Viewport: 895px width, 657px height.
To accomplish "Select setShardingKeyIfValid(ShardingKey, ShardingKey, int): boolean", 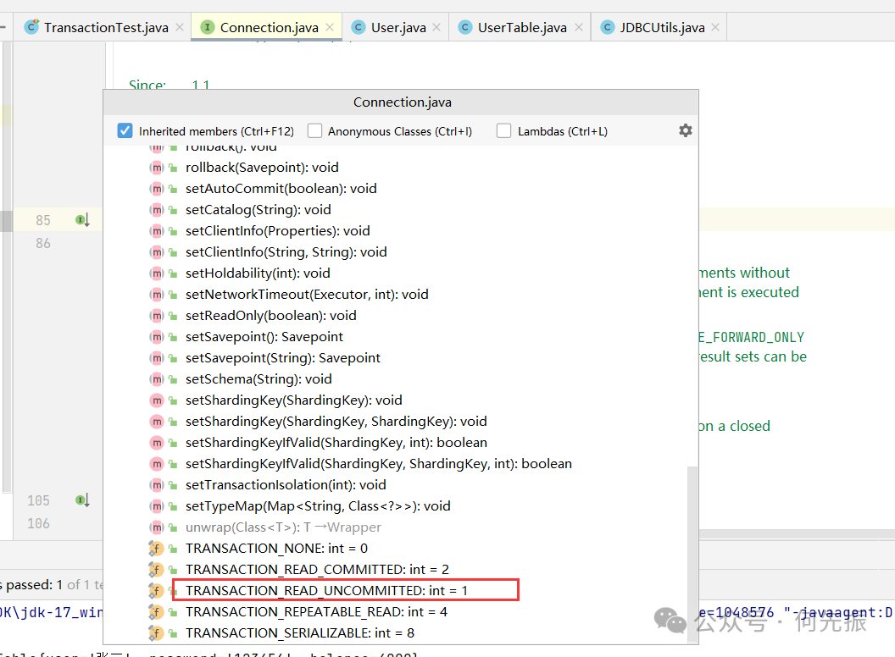I will tap(379, 463).
